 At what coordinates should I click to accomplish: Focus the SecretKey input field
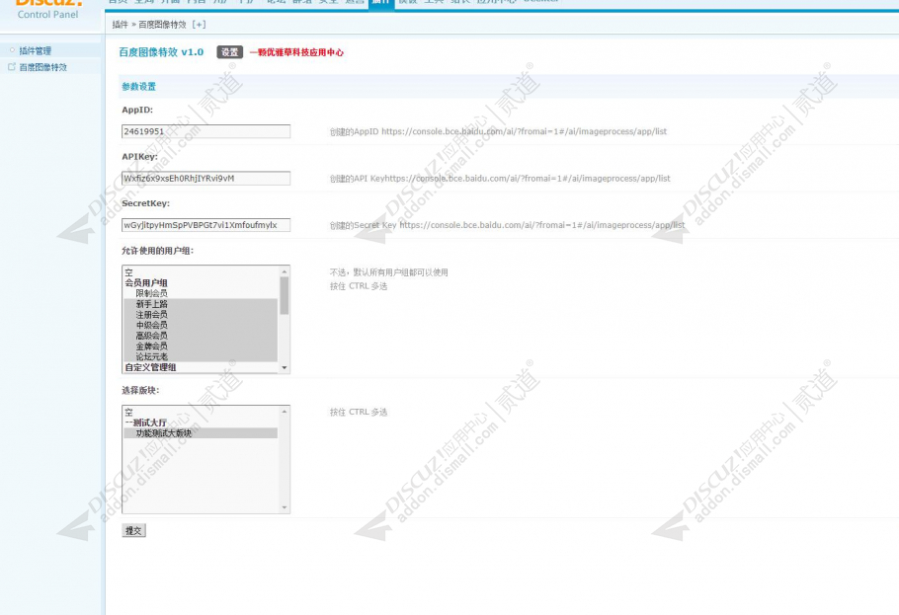coord(205,225)
